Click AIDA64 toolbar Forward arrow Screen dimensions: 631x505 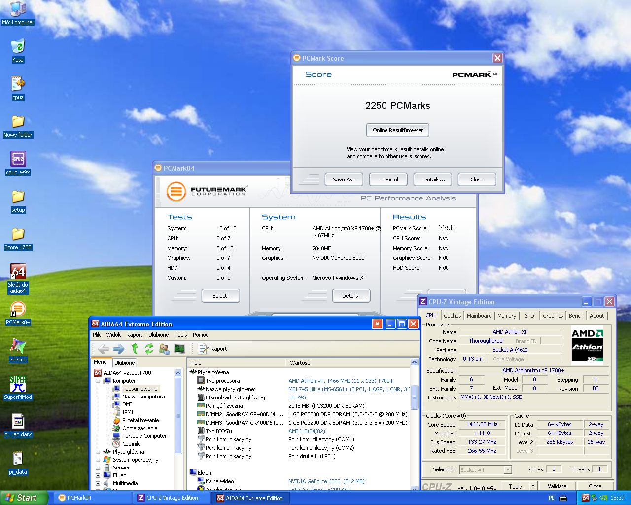tap(119, 349)
